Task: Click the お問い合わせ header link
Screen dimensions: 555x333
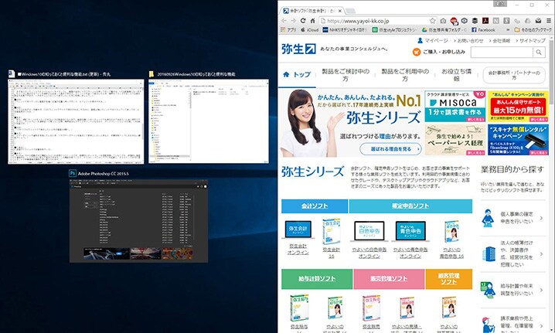Action: pyautogui.click(x=468, y=41)
